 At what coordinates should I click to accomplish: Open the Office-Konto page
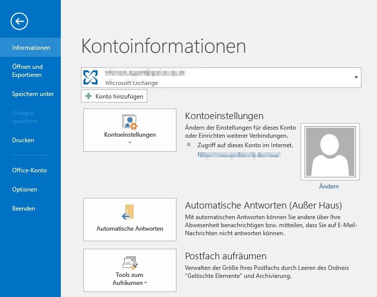[x=29, y=170]
